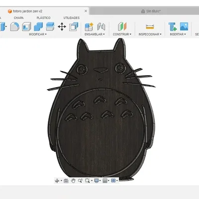Expand the Grid and Snaps dropdown arrow

[108, 181]
